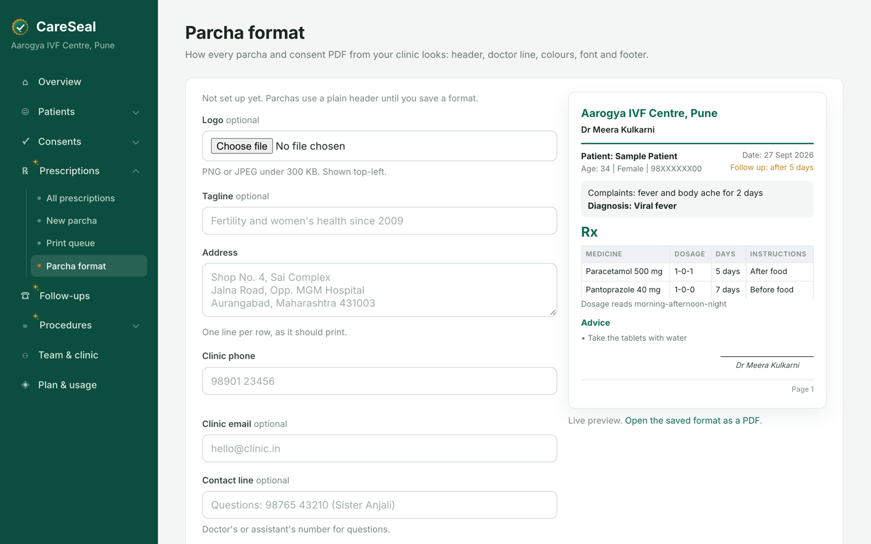This screenshot has width=871, height=544.
Task: Click the Plan & usage diamond icon
Action: pos(25,385)
